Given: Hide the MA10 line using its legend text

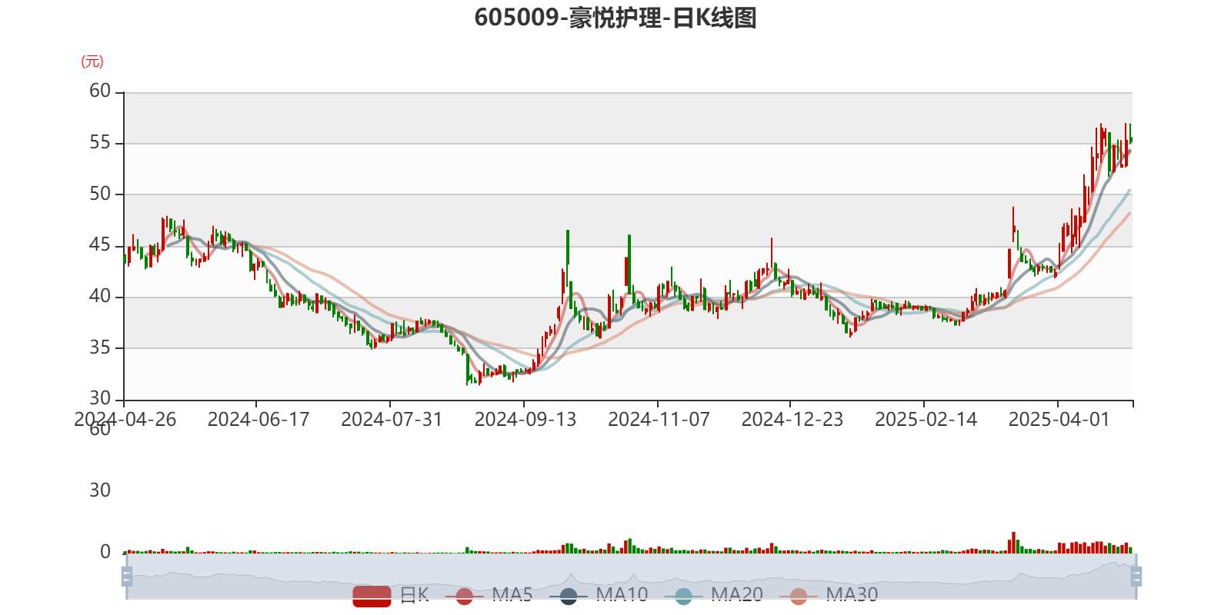Looking at the screenshot, I should [x=622, y=594].
